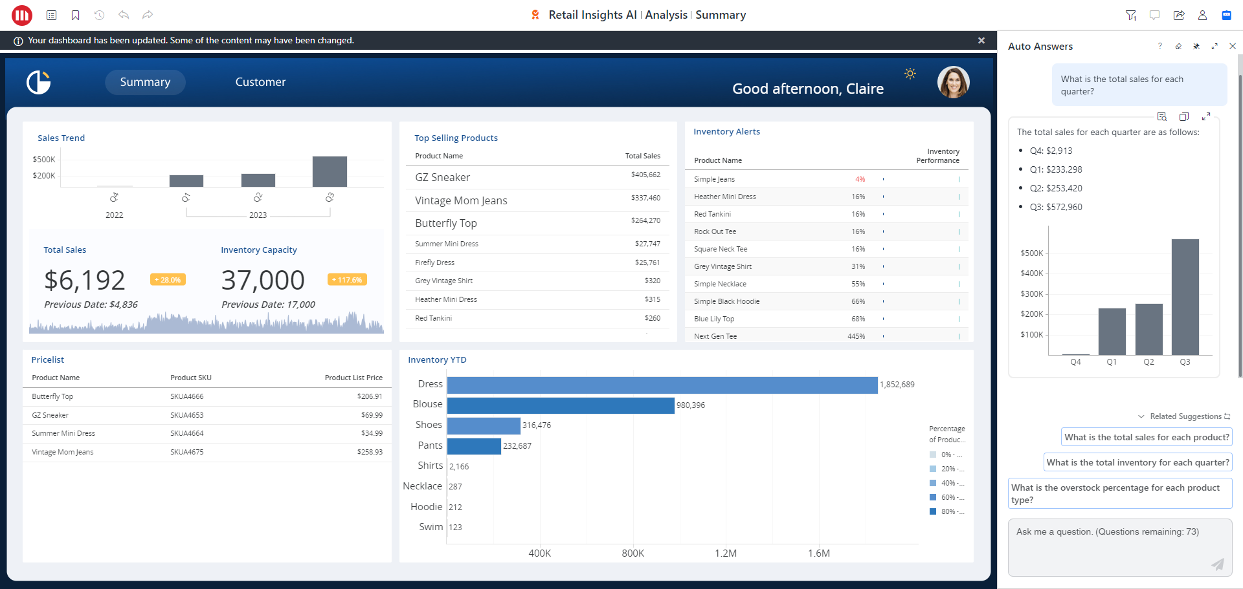Open the bookmarks icon in toolbar
The image size is (1243, 589).
75,15
